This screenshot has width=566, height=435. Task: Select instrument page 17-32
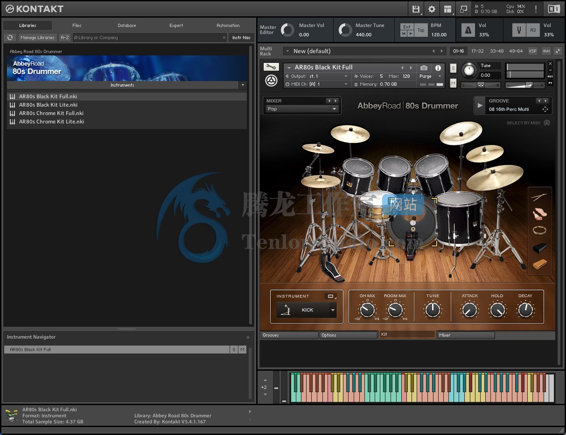[x=477, y=51]
